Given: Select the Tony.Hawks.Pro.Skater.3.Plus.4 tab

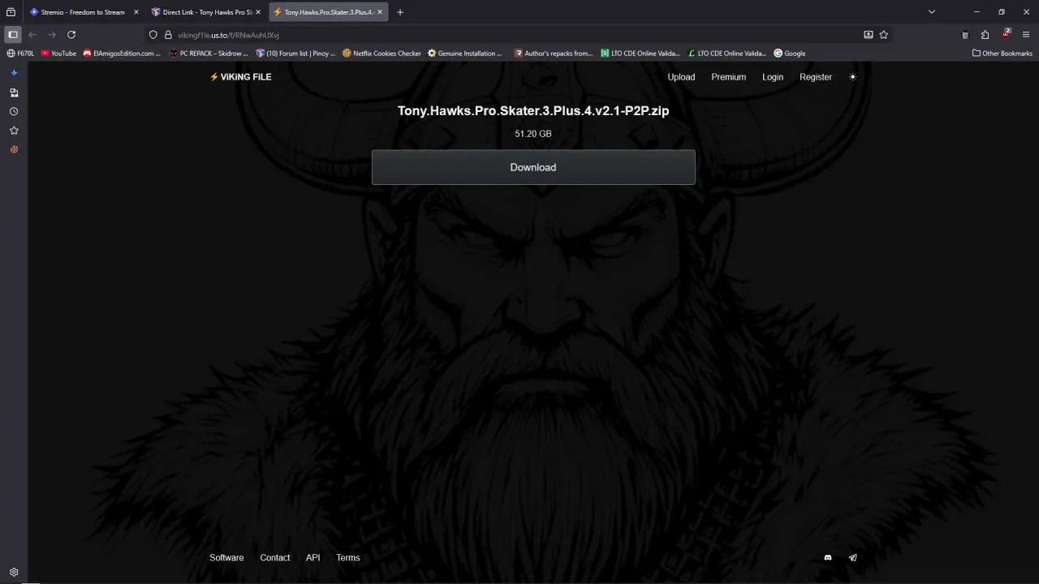Looking at the screenshot, I should 328,12.
